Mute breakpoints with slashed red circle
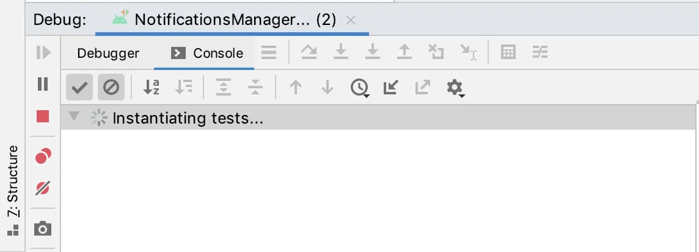 43,189
